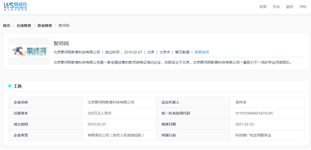This screenshot has width=311, height=150.
Task: Click the 91110106MA01A7RJ9C code
Action: pyautogui.click(x=254, y=113)
